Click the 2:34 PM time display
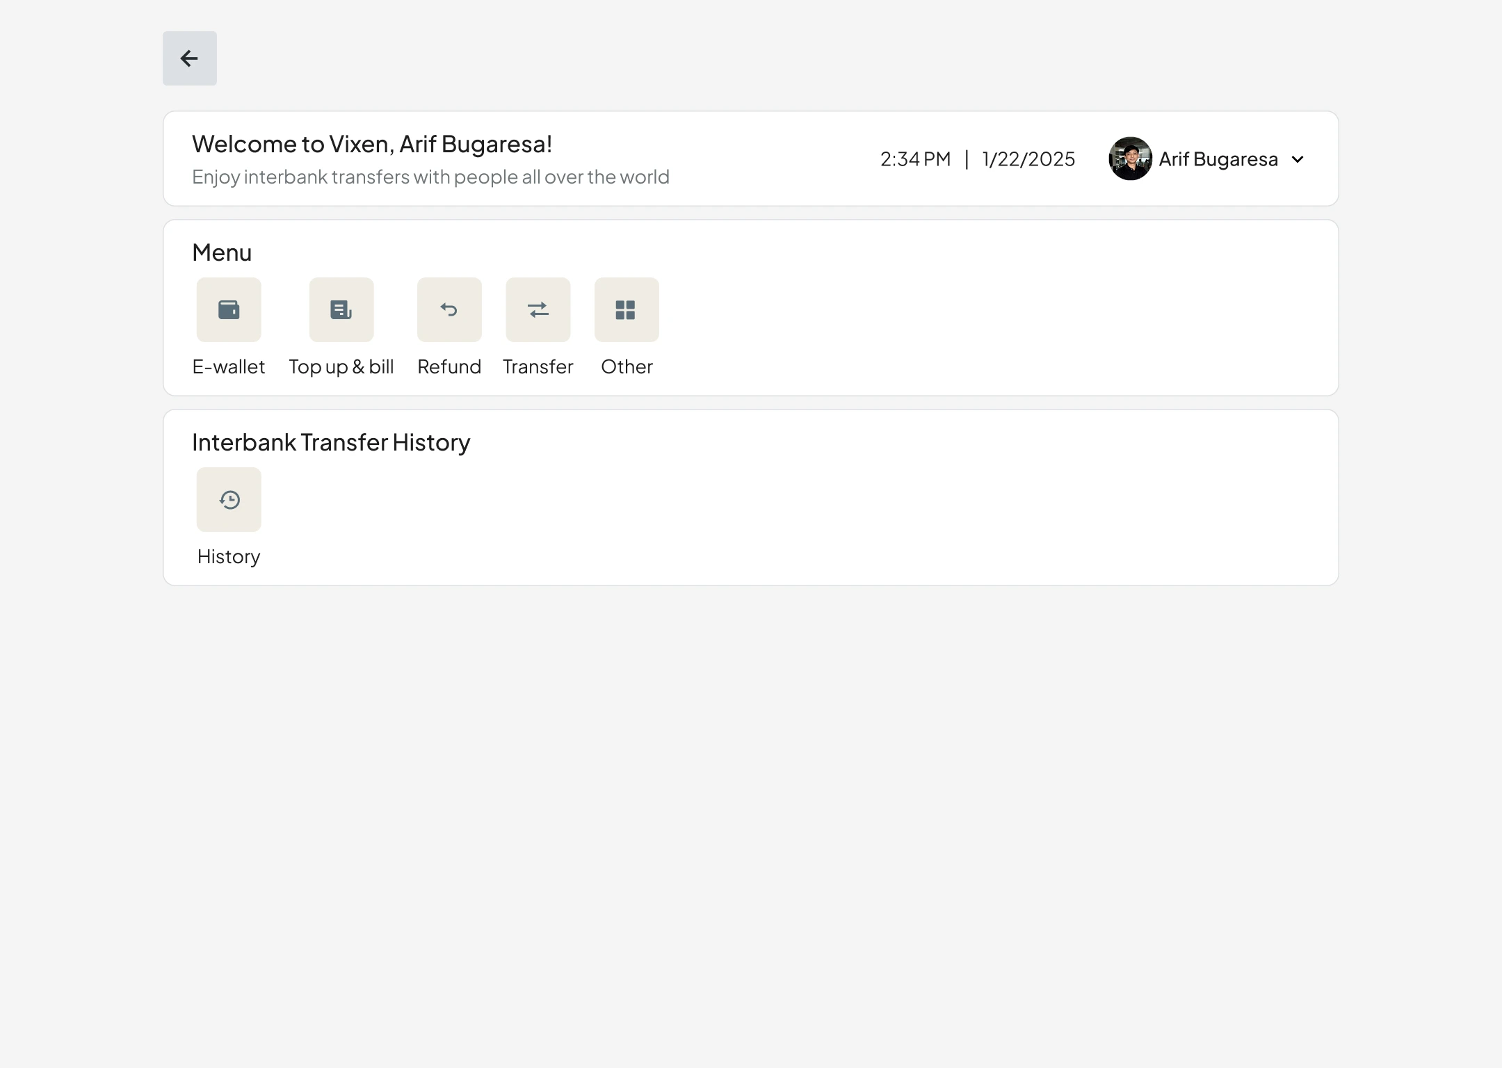 [x=915, y=159]
